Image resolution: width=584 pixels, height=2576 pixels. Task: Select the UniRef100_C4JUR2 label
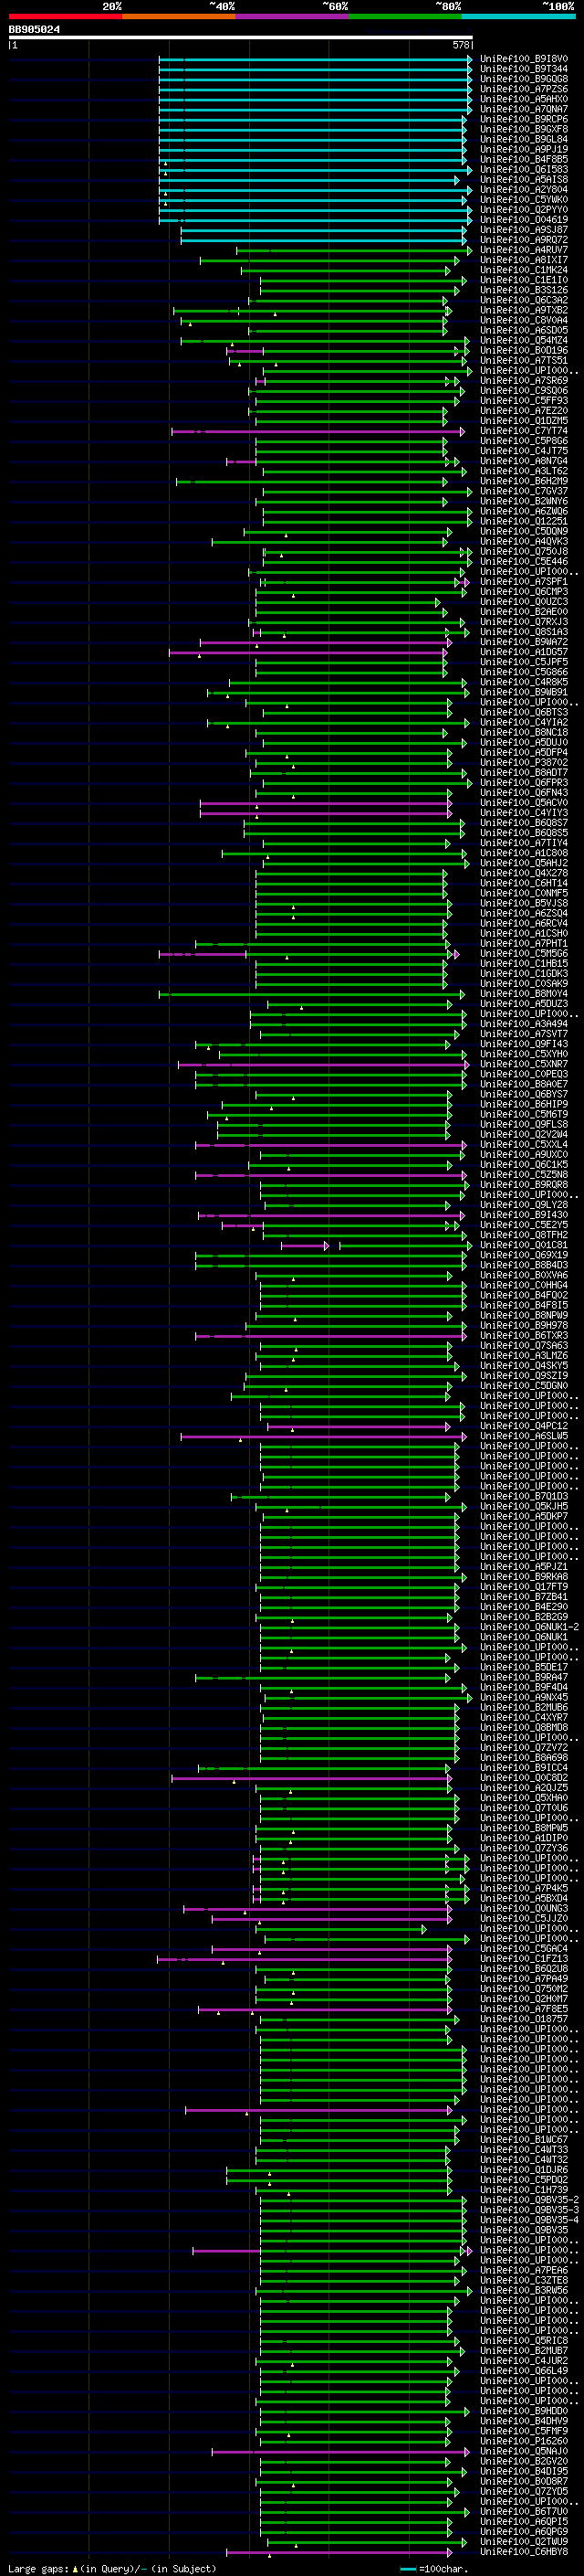(524, 2361)
